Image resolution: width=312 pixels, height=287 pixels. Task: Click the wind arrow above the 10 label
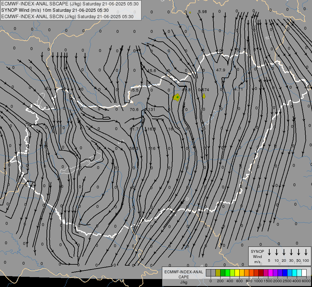point(277,252)
